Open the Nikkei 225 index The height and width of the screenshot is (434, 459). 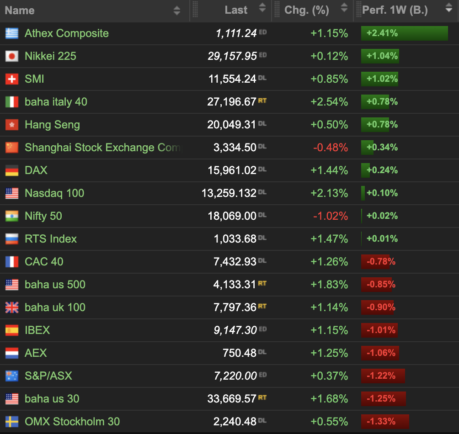(x=50, y=56)
